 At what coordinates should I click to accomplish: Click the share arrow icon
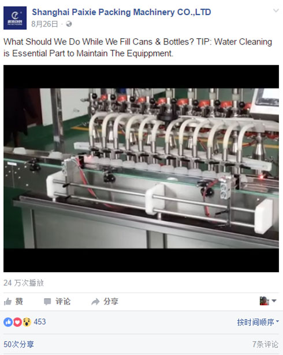pos(95,302)
